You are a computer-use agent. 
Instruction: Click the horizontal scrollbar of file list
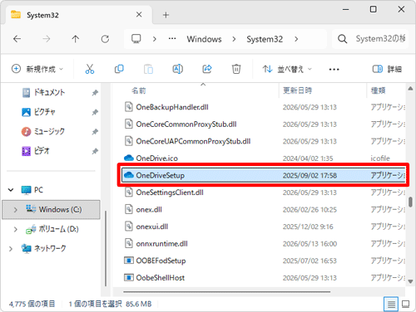[227, 291]
